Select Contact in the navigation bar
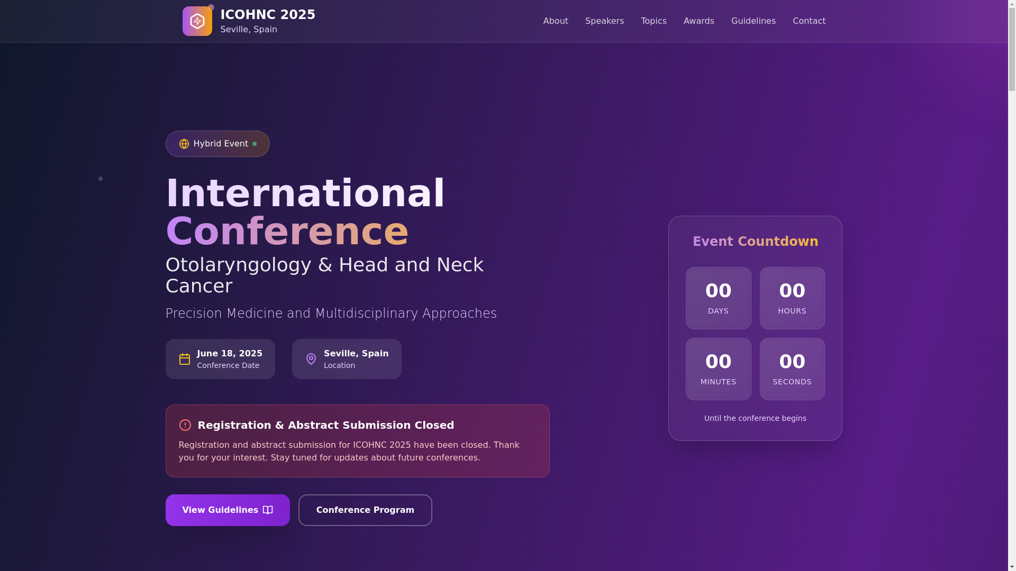The width and height of the screenshot is (1016, 571). tap(809, 21)
